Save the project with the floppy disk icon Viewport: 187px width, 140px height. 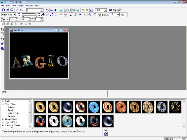coord(12,10)
